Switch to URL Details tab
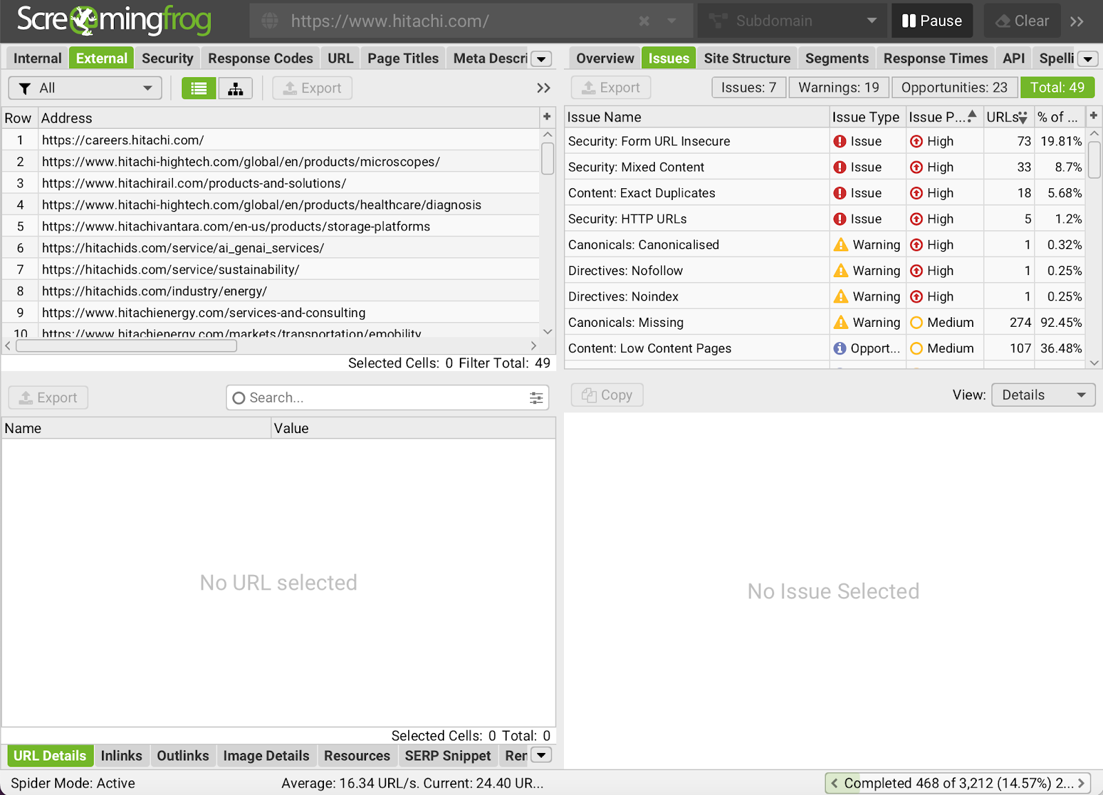The width and height of the screenshot is (1103, 795). click(50, 756)
